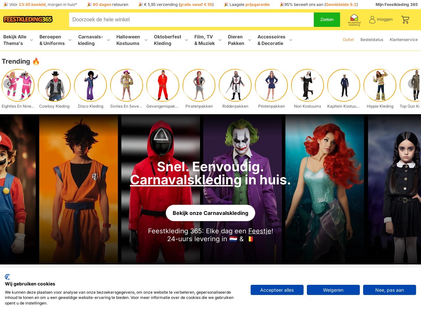Open the Kapitein Kostuums trending circle
The height and width of the screenshot is (315, 421).
344,85
